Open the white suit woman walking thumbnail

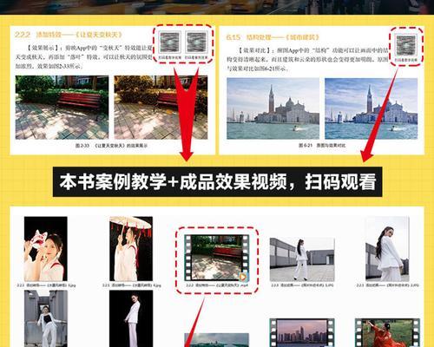coord(302,259)
